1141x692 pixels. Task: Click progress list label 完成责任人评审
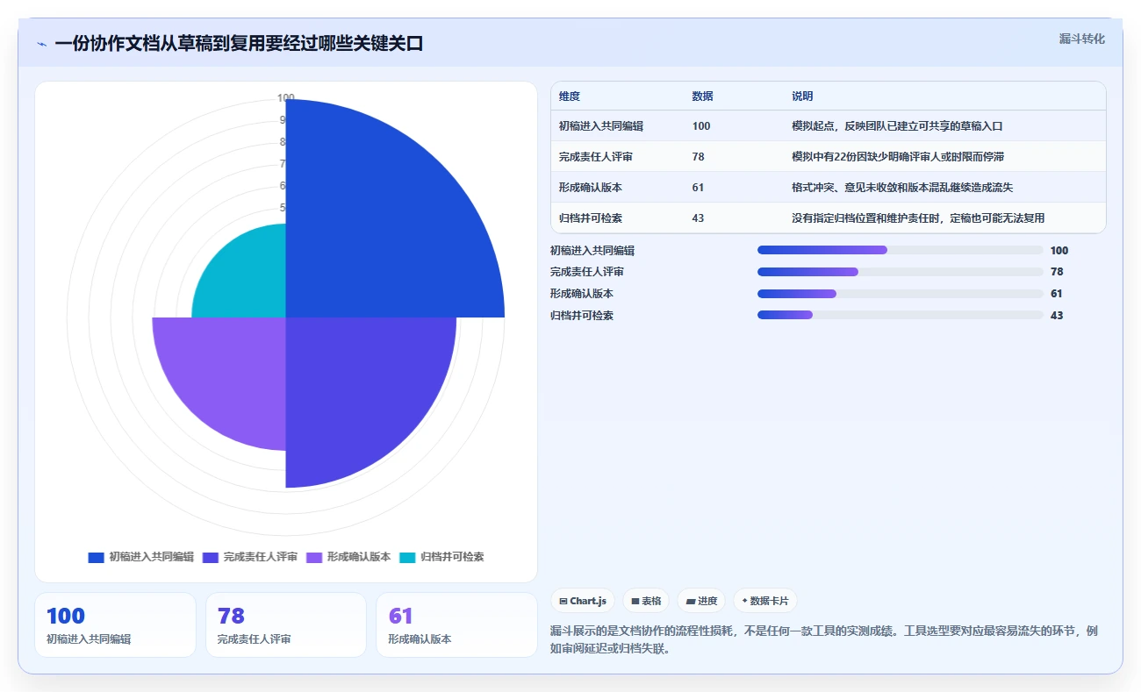587,272
